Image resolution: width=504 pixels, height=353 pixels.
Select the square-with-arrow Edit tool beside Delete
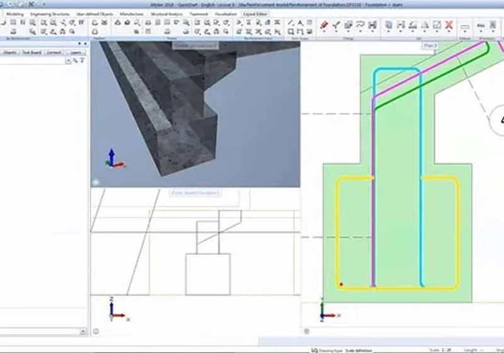tap(437, 25)
